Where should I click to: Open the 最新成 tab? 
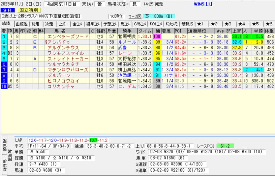click(187, 24)
